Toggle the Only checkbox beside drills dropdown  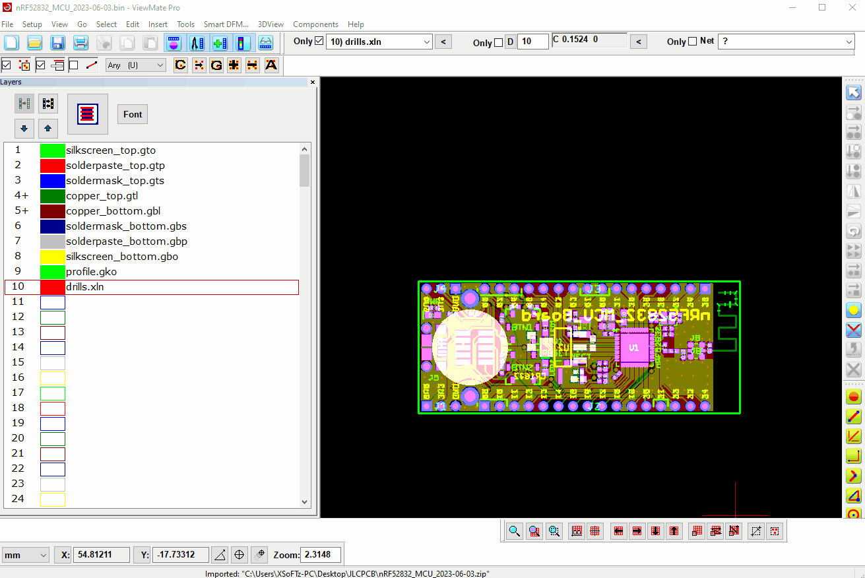tap(321, 41)
